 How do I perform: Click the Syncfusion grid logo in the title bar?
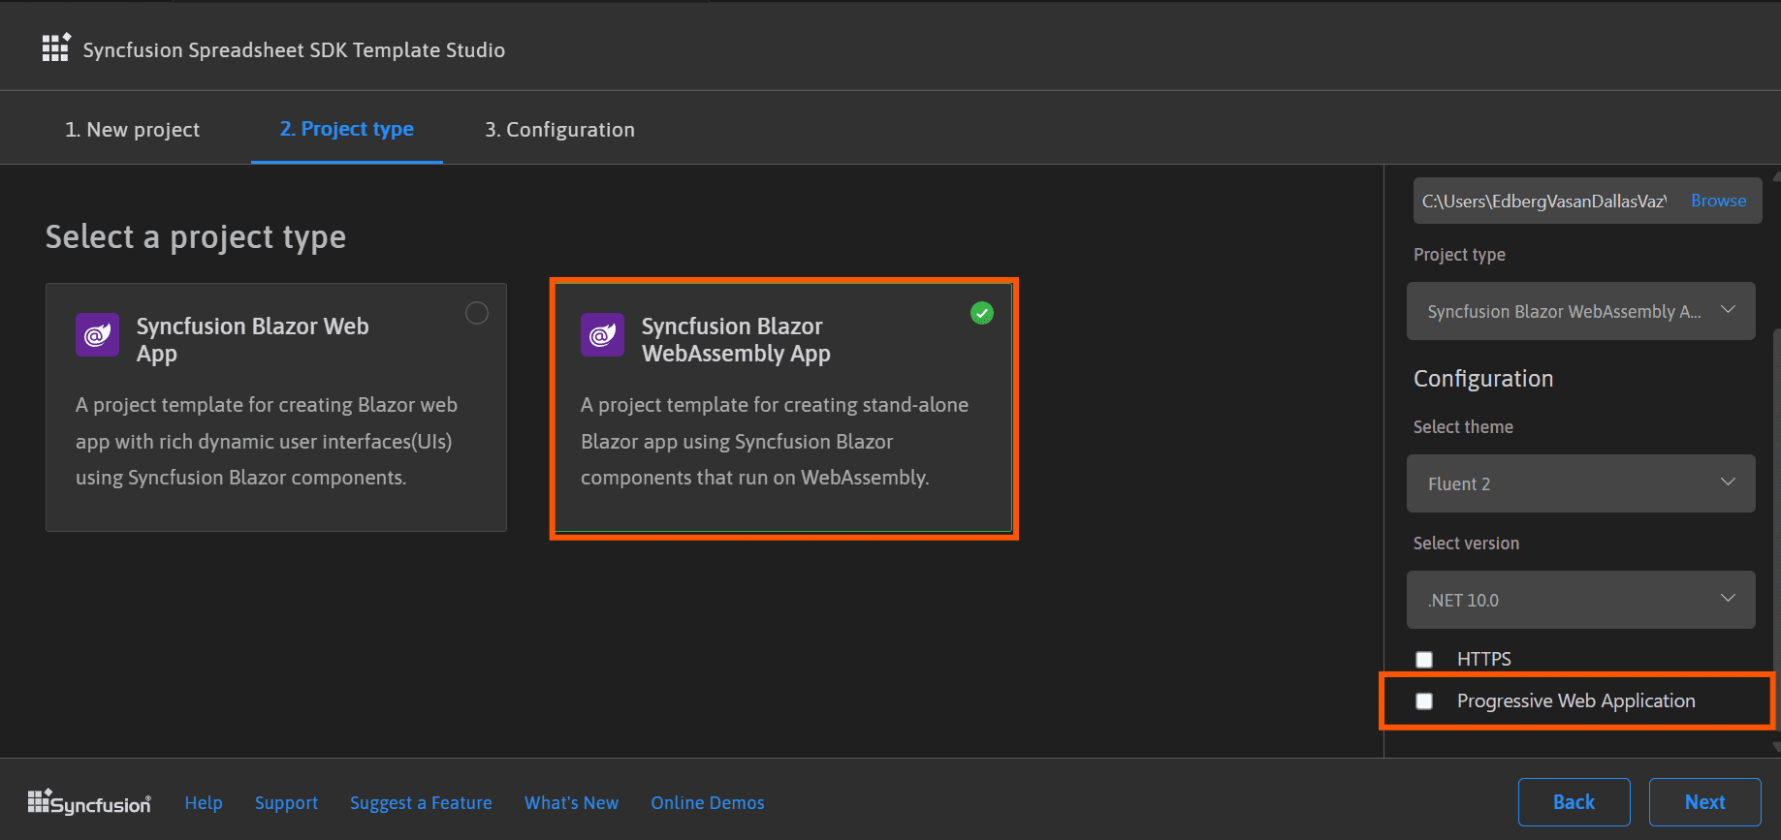55,48
